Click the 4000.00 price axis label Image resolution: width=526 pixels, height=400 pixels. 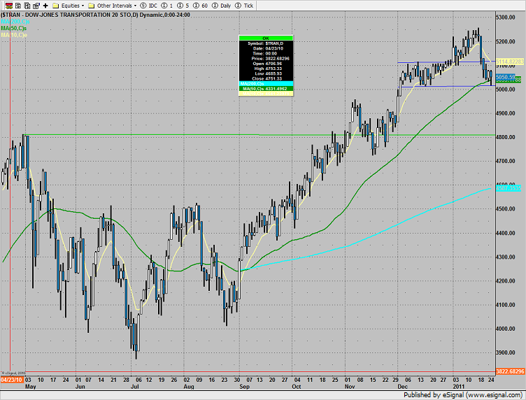click(x=506, y=329)
